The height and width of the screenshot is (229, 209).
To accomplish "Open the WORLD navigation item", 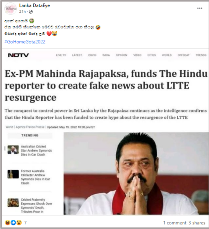I will (167, 55).
